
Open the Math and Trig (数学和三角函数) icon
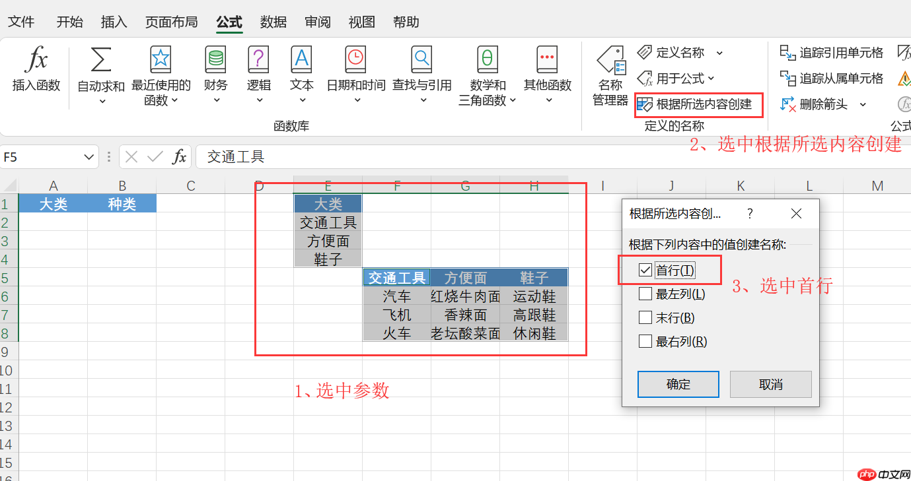(x=487, y=59)
